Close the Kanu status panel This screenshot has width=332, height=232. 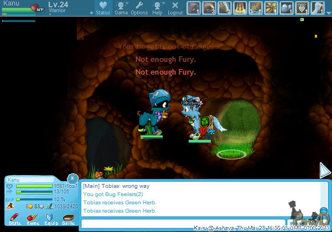[x=72, y=178]
